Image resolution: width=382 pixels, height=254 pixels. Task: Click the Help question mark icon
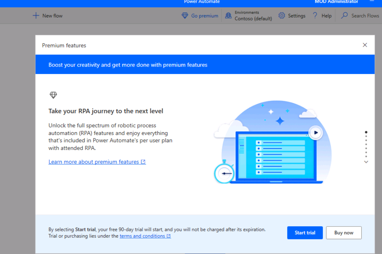click(314, 15)
